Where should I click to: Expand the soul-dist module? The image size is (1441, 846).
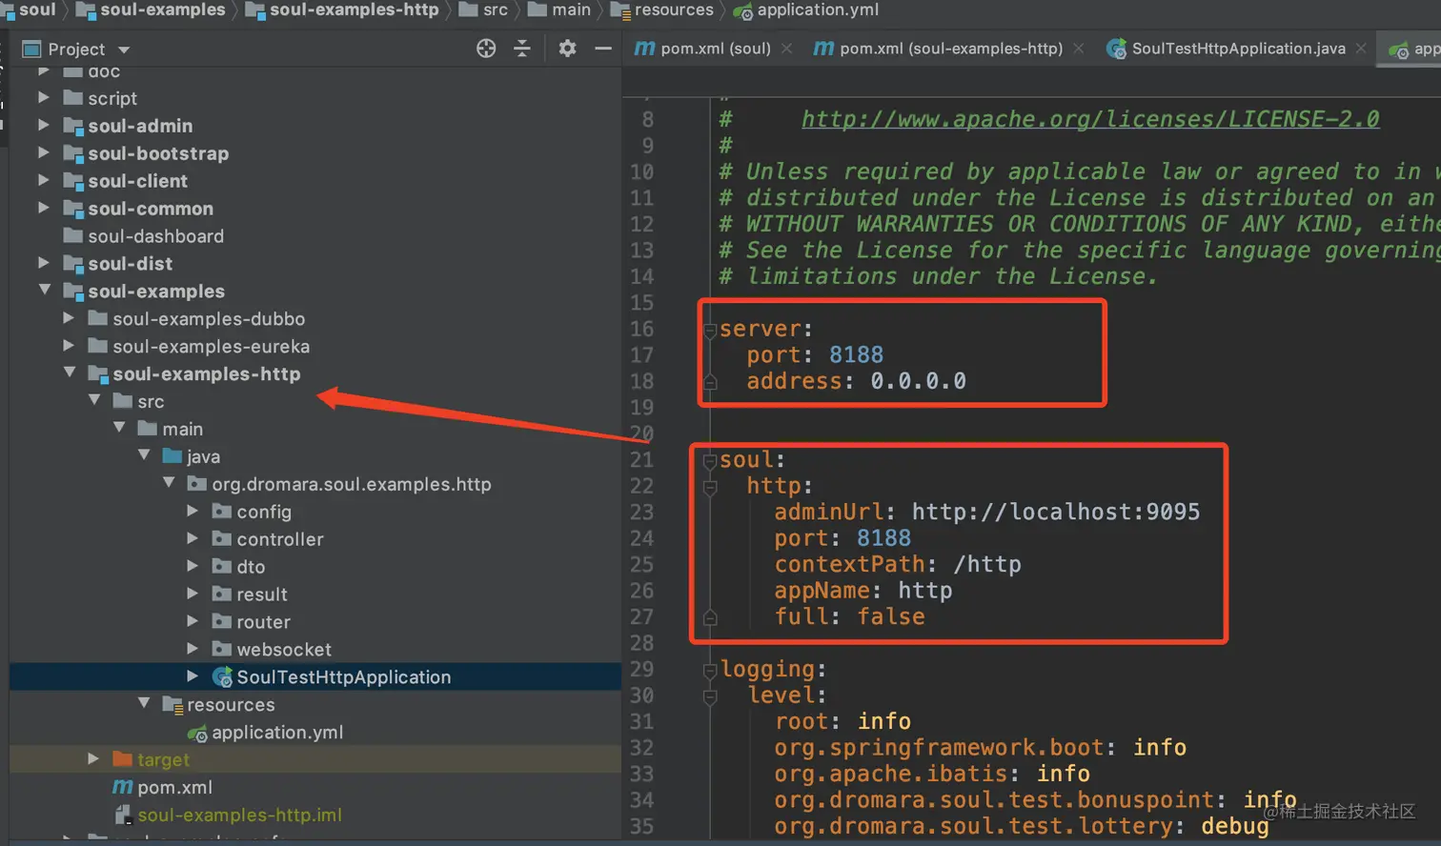[44, 263]
